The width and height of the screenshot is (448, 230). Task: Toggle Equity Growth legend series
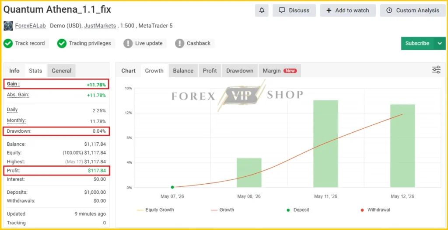pyautogui.click(x=155, y=210)
